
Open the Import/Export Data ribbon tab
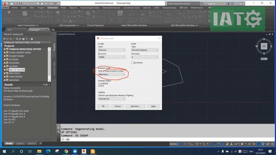point(90,8)
